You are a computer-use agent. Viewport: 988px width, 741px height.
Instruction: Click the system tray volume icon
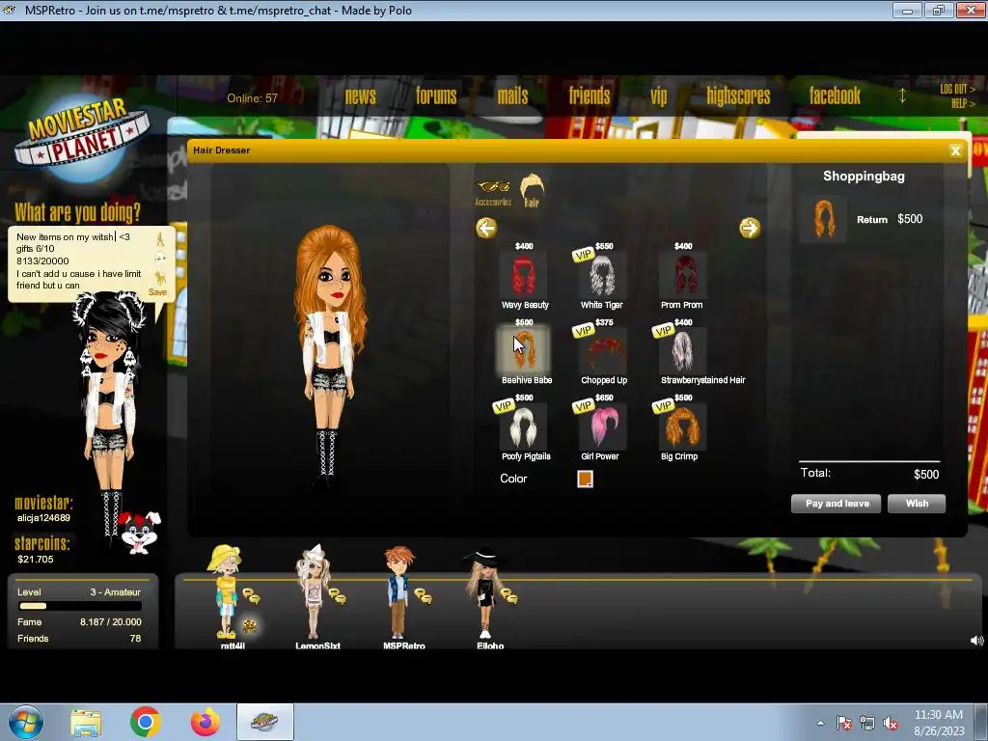click(891, 724)
